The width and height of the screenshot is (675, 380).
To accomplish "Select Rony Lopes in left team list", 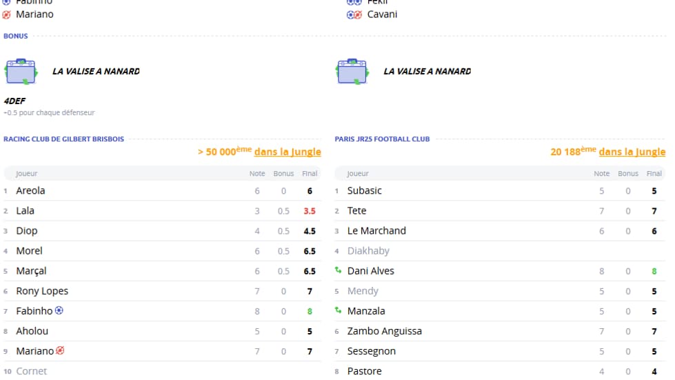I will (x=42, y=291).
